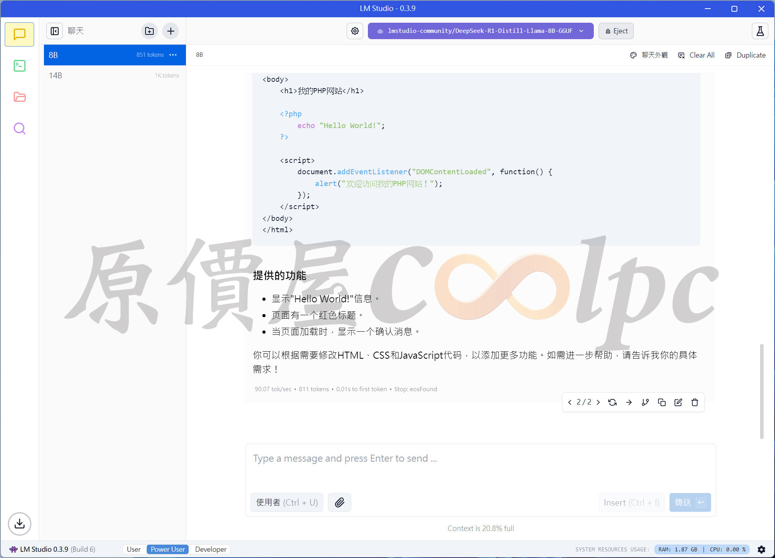The image size is (775, 558).
Task: Click the generation stats line 90.07 tok/sec
Action: coord(346,389)
